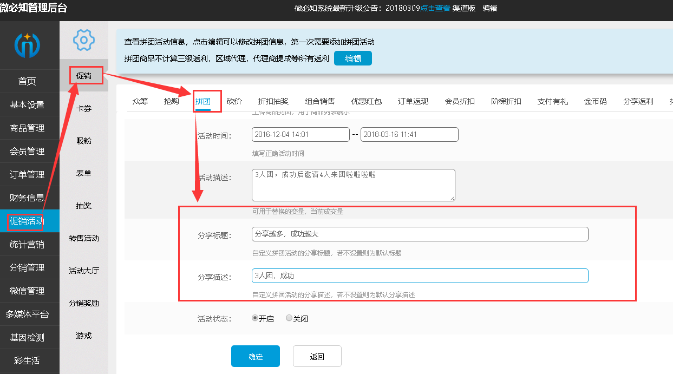The width and height of the screenshot is (673, 374).
Task: Open the 点击查看 announcement link
Action: coord(435,8)
